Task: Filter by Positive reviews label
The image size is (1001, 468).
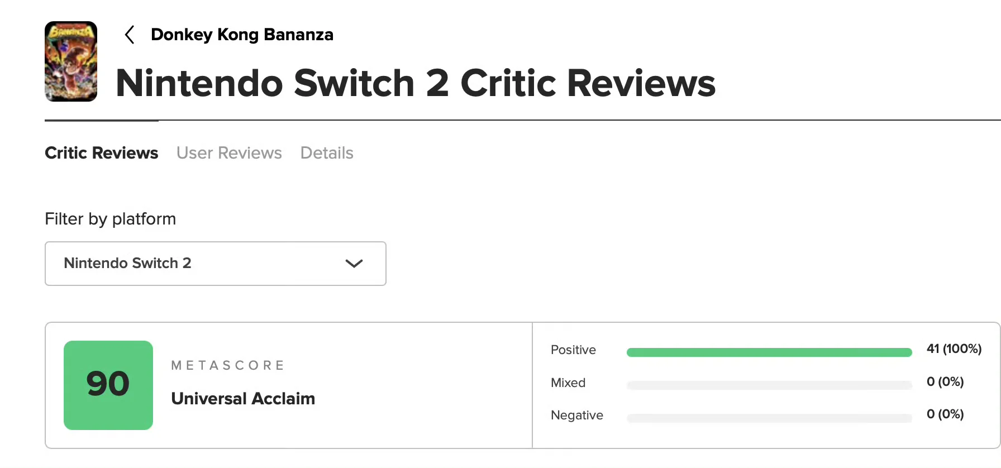Action: (573, 350)
